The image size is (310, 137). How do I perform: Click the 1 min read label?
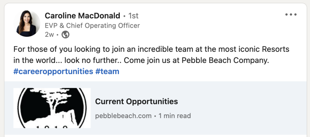175,116
